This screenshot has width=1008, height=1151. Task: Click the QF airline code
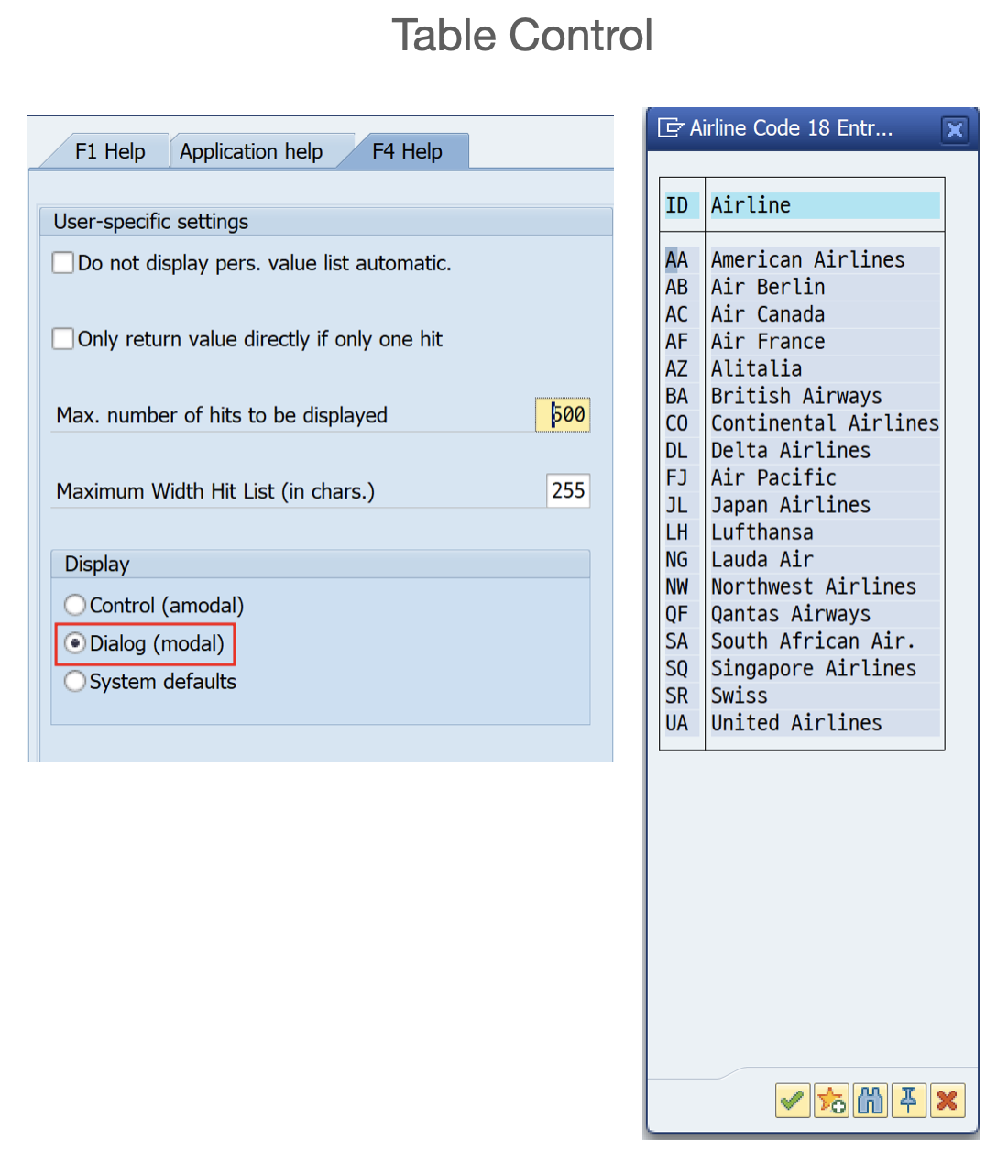pyautogui.click(x=677, y=614)
